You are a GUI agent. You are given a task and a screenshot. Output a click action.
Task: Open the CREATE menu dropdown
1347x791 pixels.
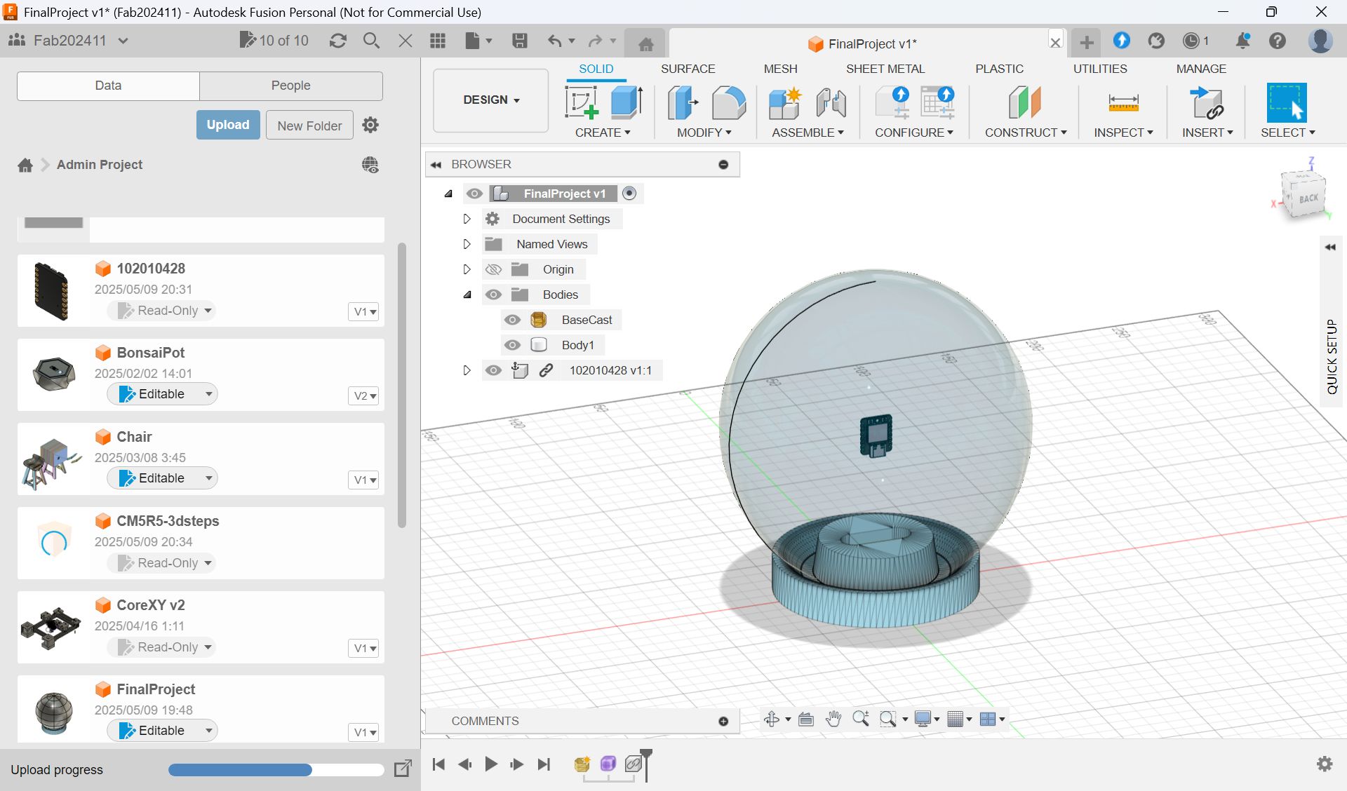[x=603, y=133]
